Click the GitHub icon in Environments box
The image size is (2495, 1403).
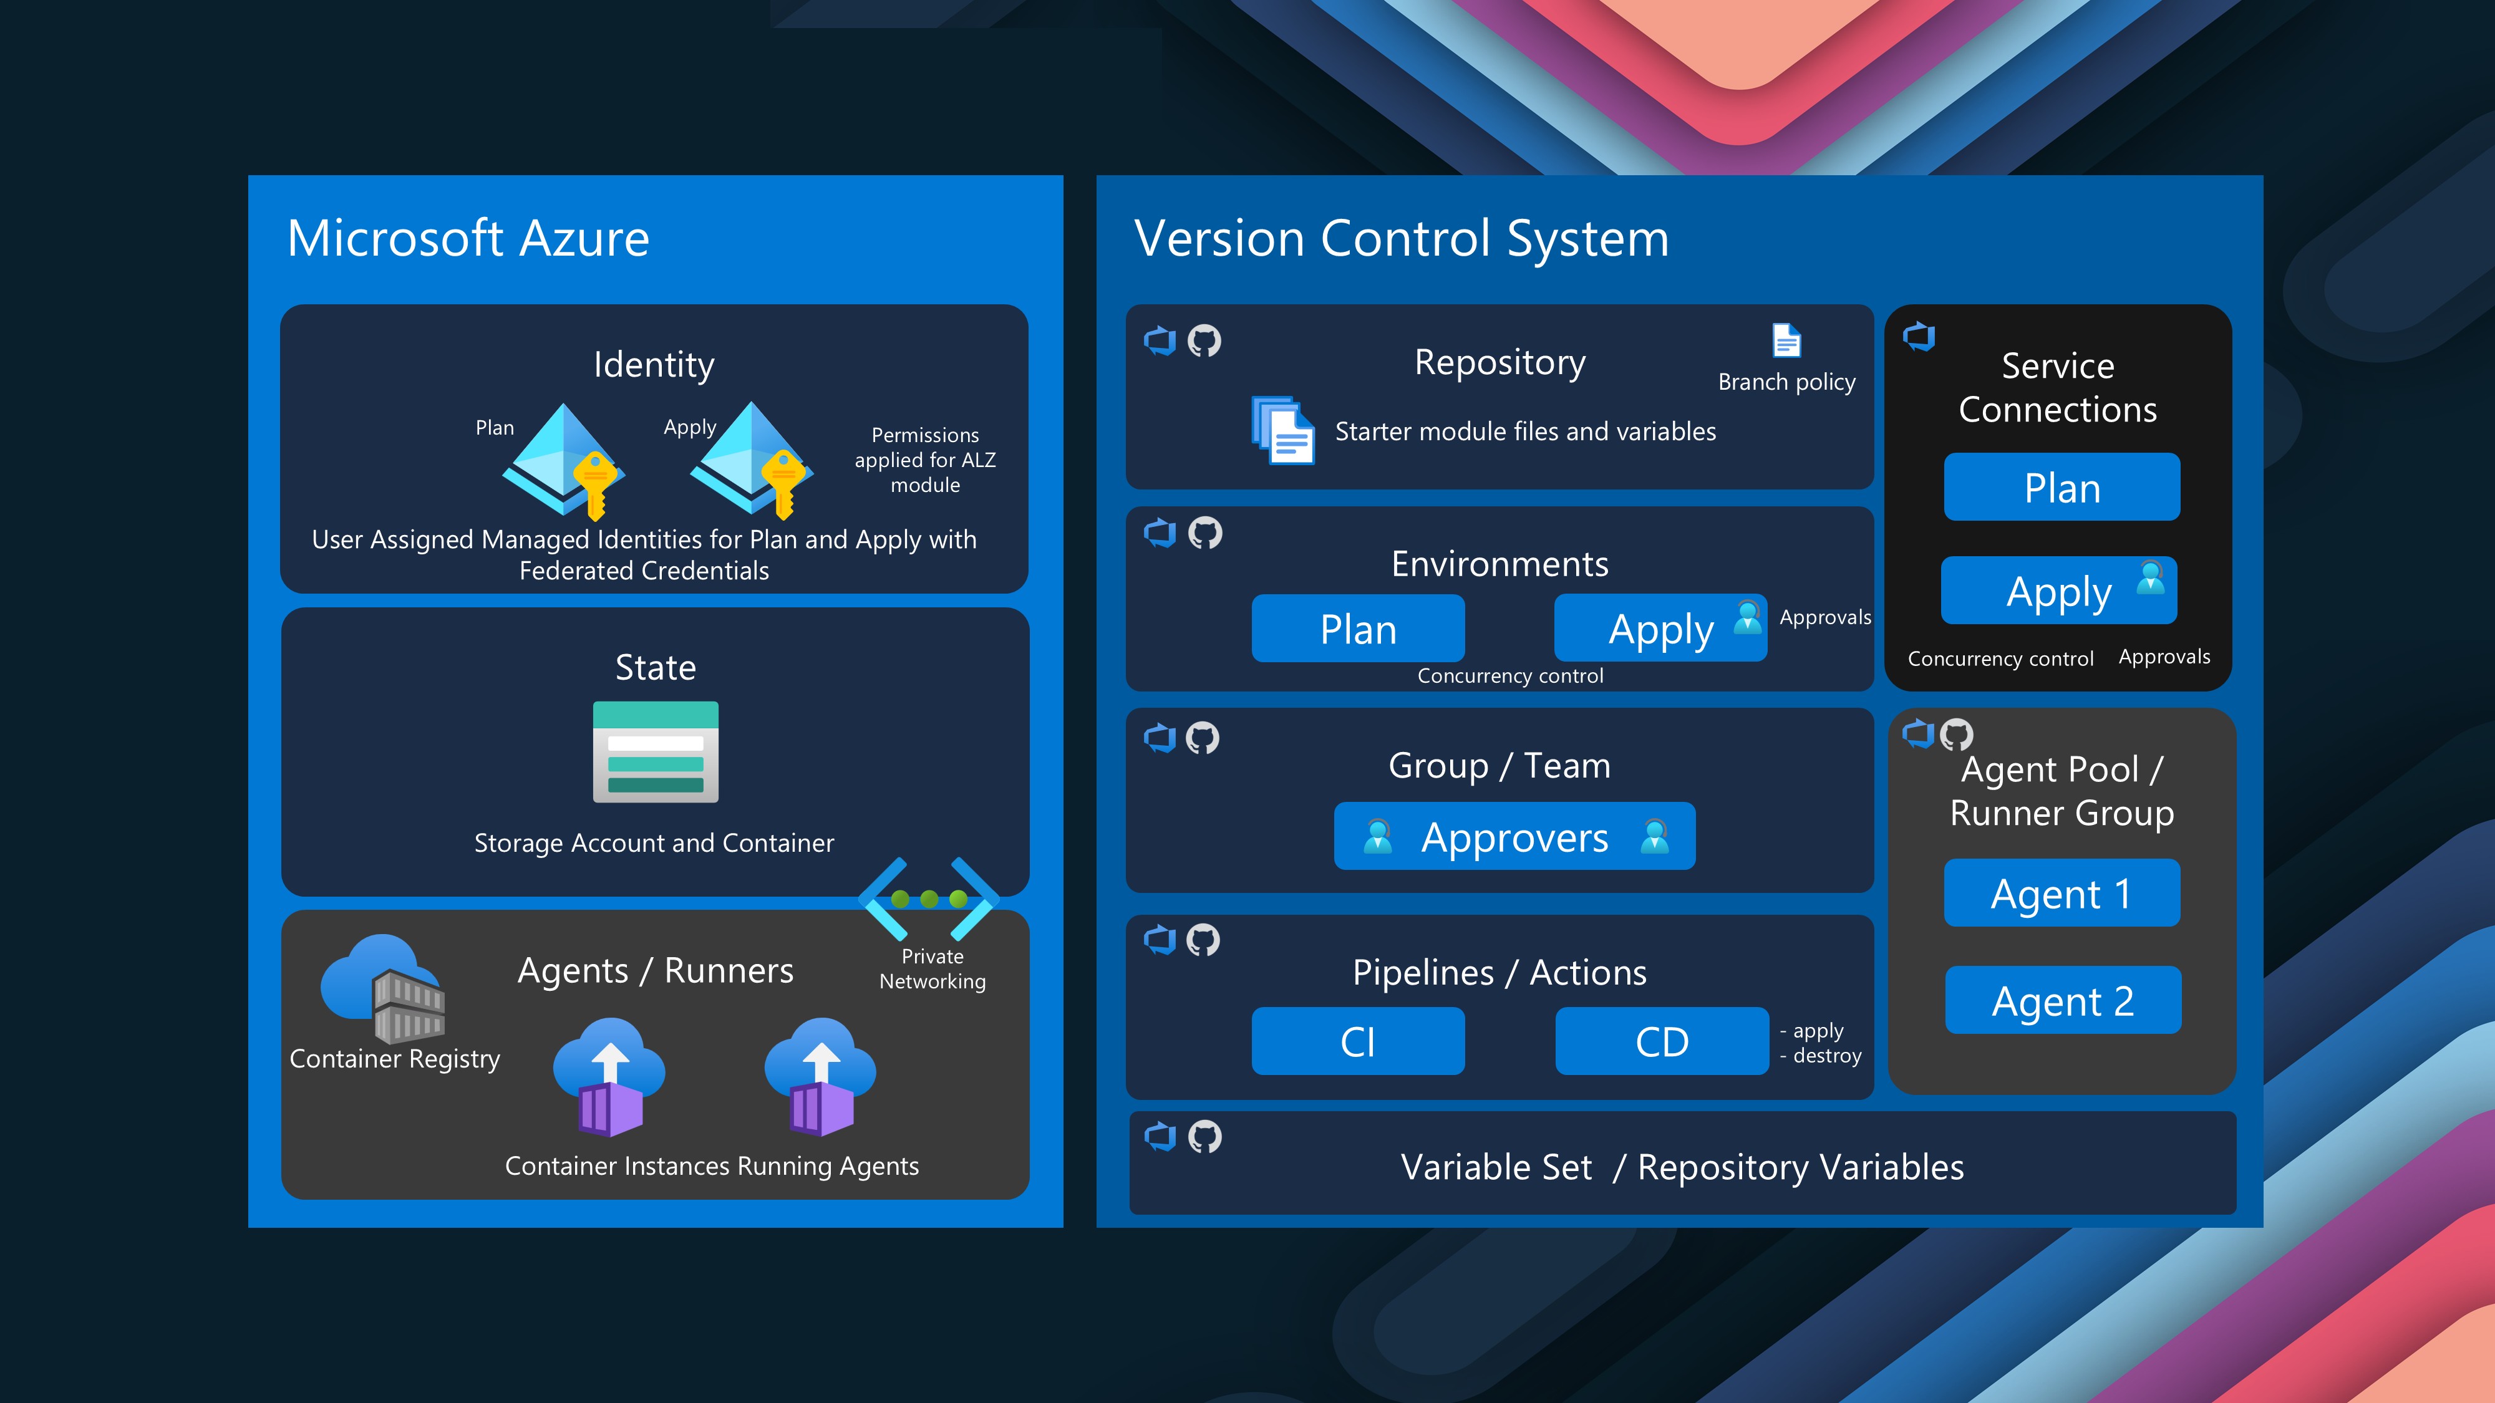coord(1205,533)
